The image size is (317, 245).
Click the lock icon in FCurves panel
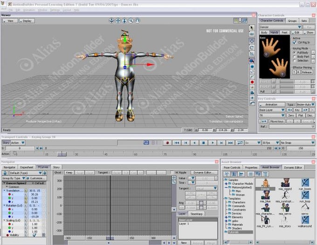pos(5,173)
